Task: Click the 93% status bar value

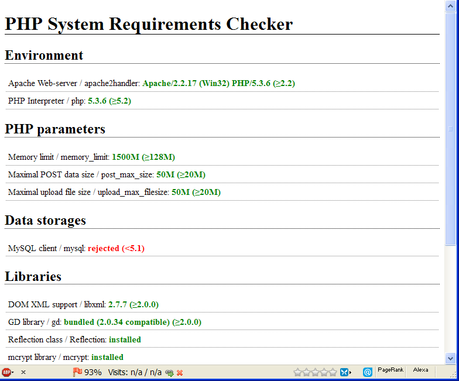Action: (x=93, y=372)
